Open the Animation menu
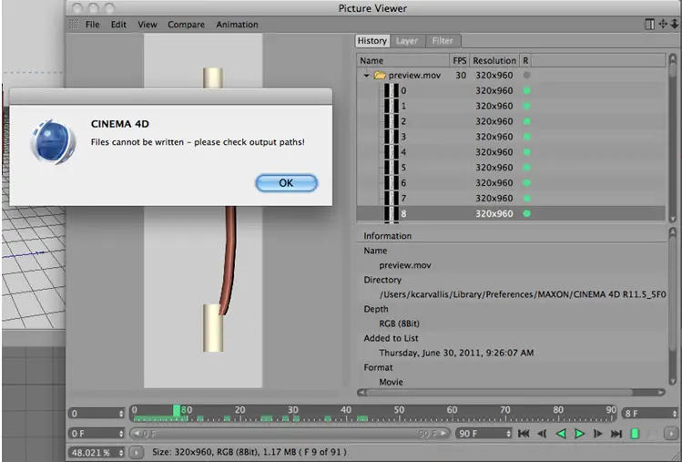 (x=237, y=25)
